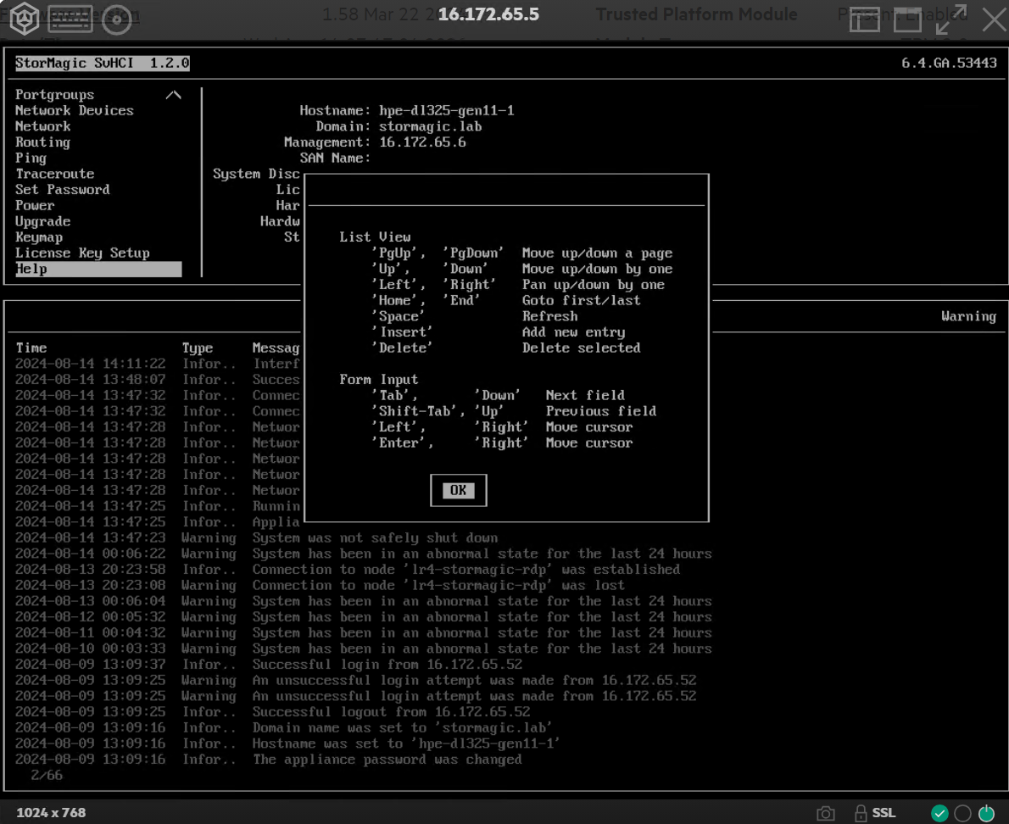Click 'Next field' help line
Image resolution: width=1009 pixels, height=824 pixels.
coord(585,396)
